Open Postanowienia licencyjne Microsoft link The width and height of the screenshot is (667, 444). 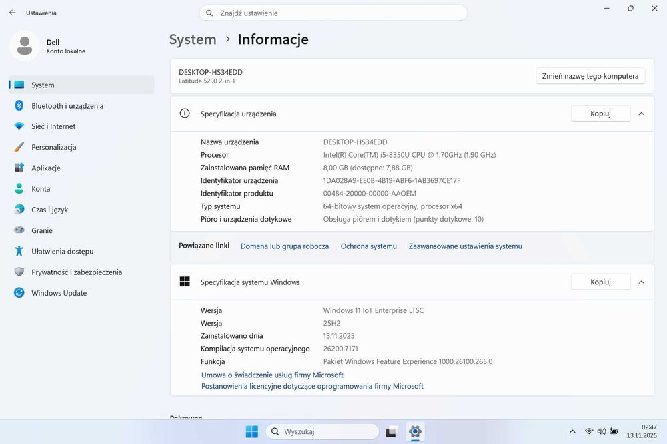(312, 386)
